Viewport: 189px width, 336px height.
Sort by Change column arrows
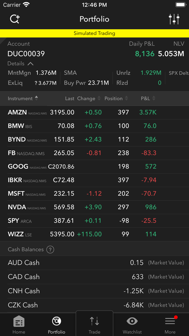click(99, 98)
